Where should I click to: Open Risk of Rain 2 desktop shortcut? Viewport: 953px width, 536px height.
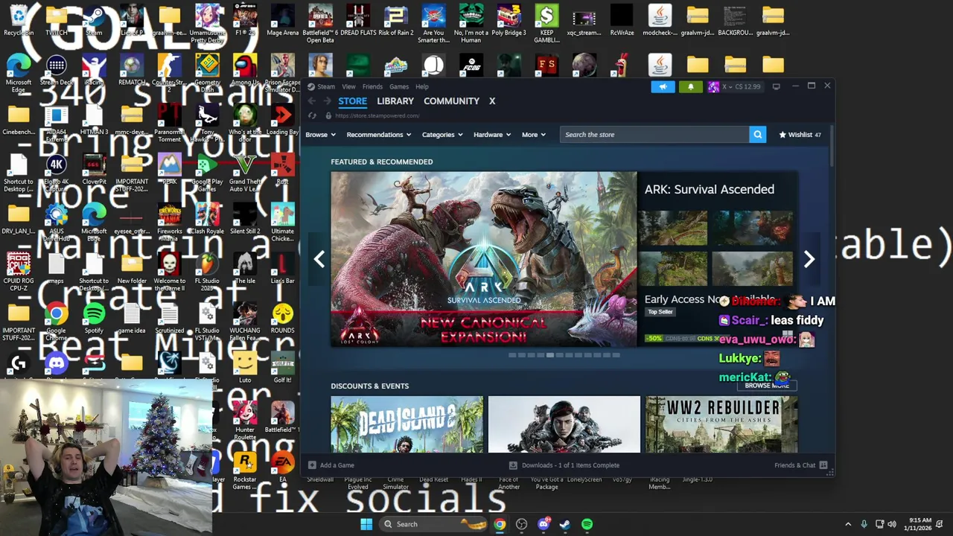click(395, 20)
